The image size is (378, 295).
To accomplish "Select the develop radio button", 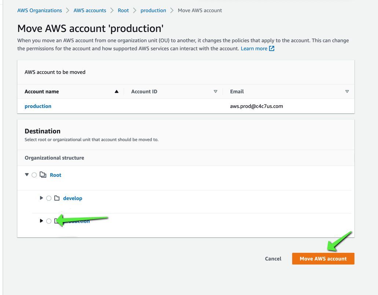I will [49, 198].
